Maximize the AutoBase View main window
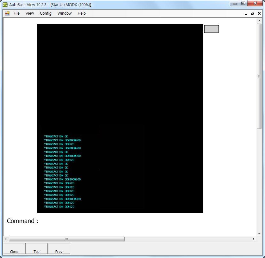 pyautogui.click(x=243, y=4)
